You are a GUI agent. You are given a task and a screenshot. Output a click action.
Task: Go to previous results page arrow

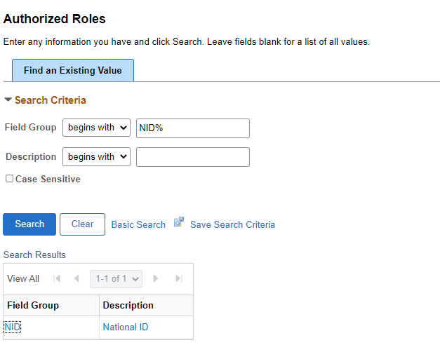pos(76,278)
